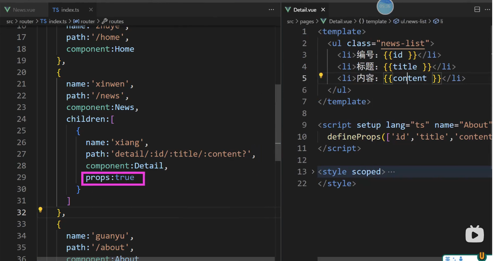Expand the folded style scoped block
This screenshot has width=493, height=261.
(x=313, y=172)
